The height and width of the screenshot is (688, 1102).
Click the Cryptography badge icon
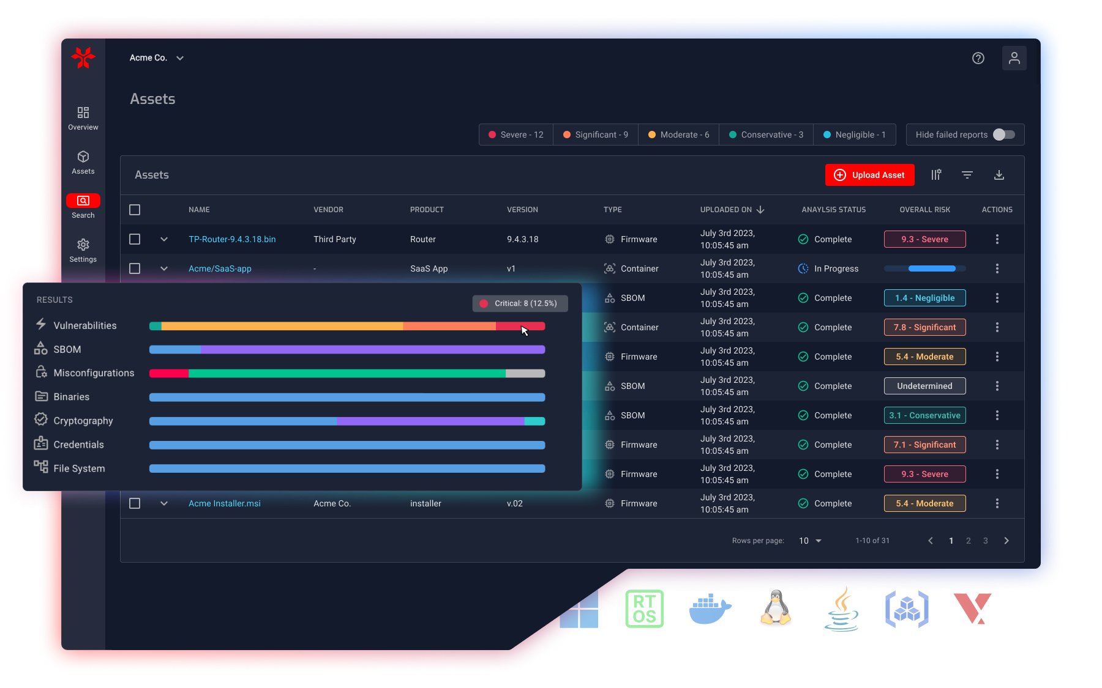[x=41, y=420]
